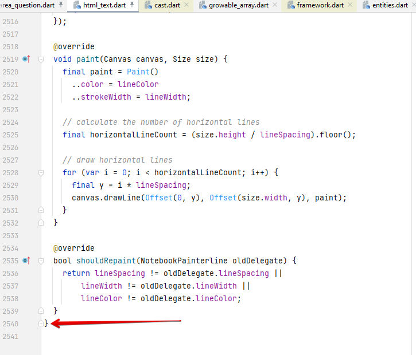Screen dimensions: 416x355
Task: Click Dart file icon on html_text.dart tab
Action: 77,5
